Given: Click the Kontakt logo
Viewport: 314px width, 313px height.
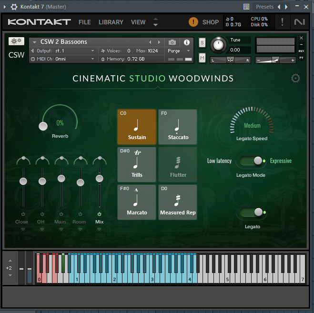Looking at the screenshot, I should tap(39, 22).
